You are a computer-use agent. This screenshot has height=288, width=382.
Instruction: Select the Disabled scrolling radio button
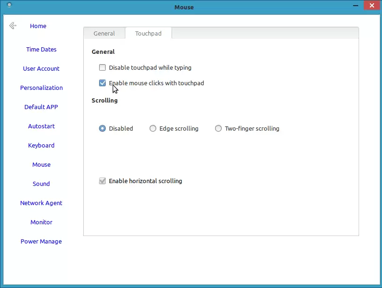102,128
